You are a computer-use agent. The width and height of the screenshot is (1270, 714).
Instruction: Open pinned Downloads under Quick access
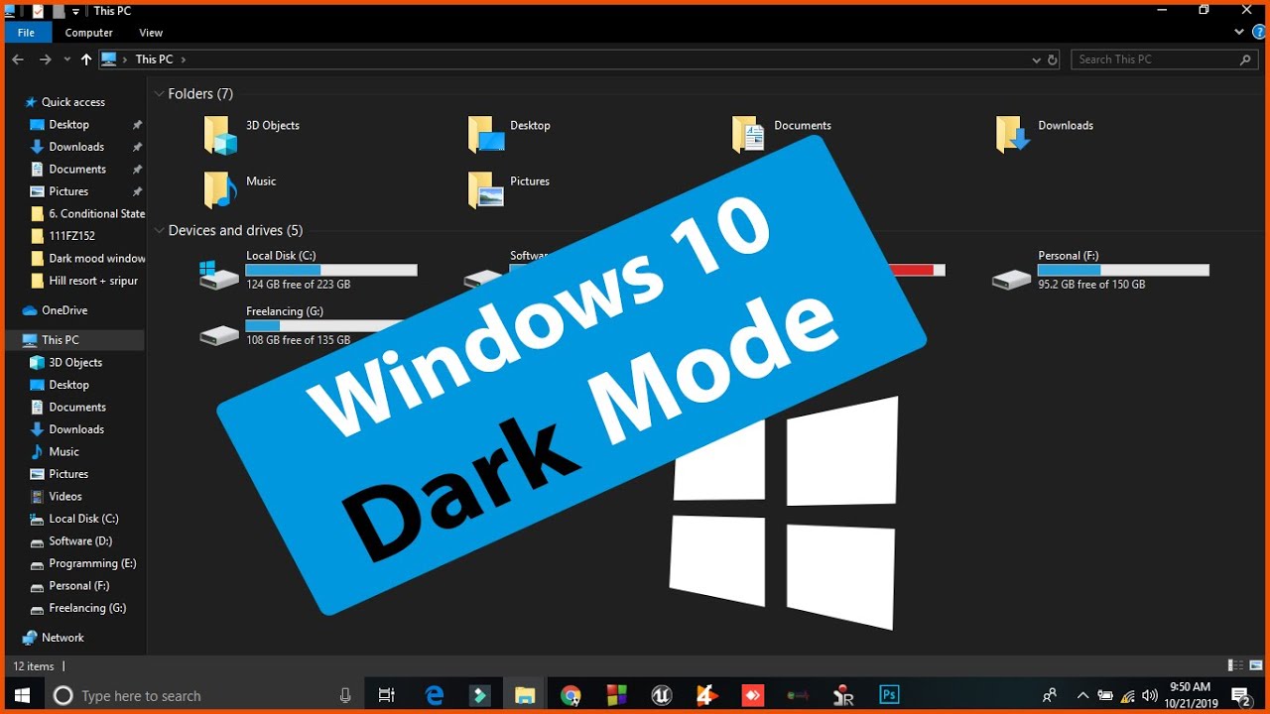[76, 147]
